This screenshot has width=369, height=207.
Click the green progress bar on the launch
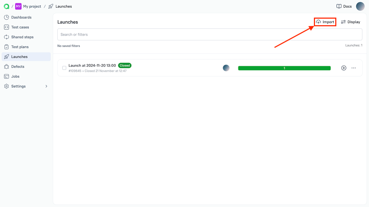(x=284, y=68)
